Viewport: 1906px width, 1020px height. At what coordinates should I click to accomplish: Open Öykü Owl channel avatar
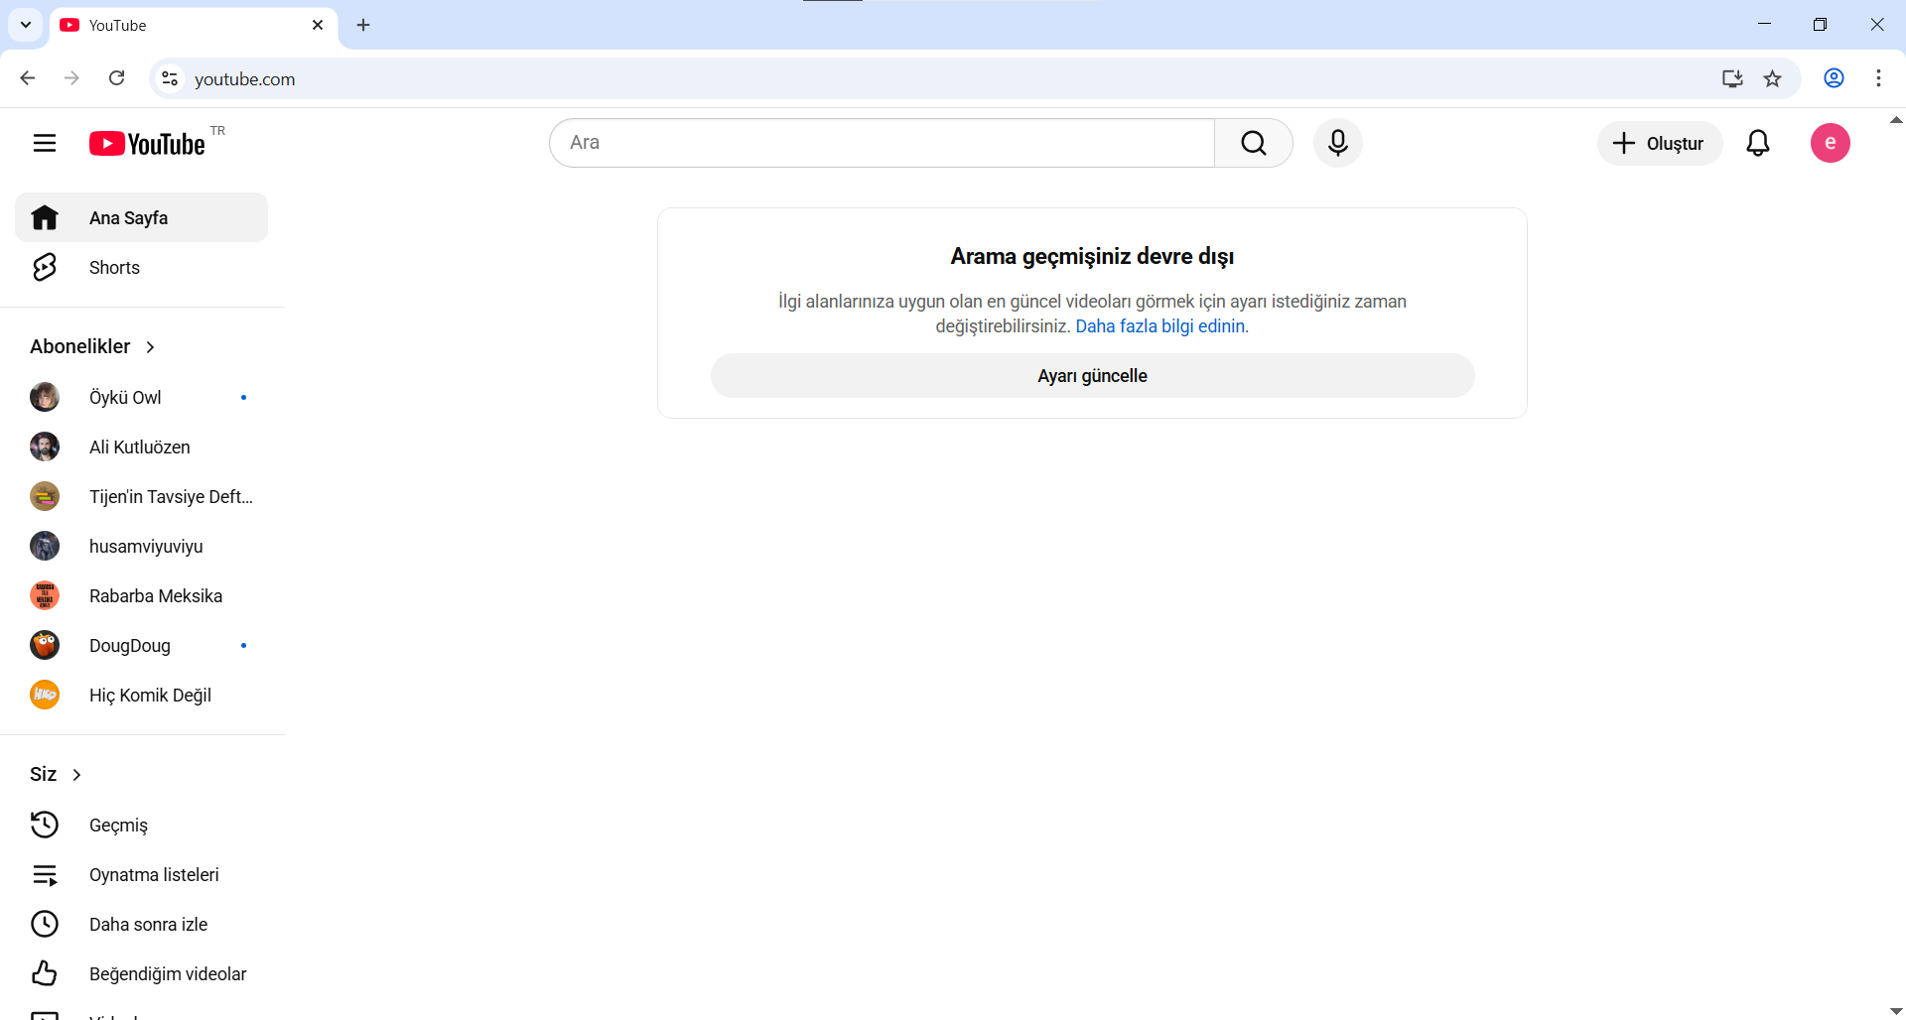(45, 397)
